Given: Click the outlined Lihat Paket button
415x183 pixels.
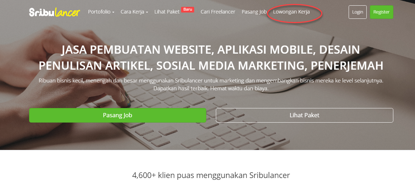Looking at the screenshot, I should point(304,115).
